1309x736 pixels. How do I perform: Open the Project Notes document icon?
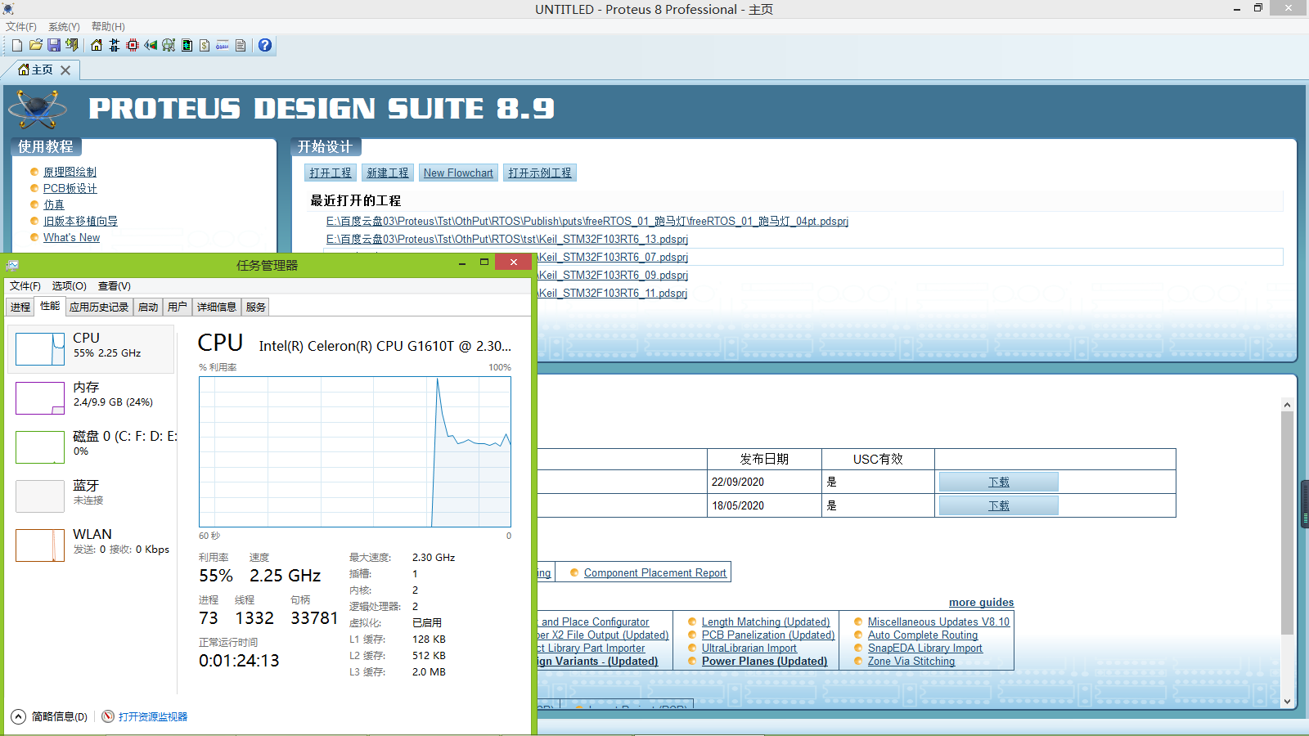tap(241, 45)
